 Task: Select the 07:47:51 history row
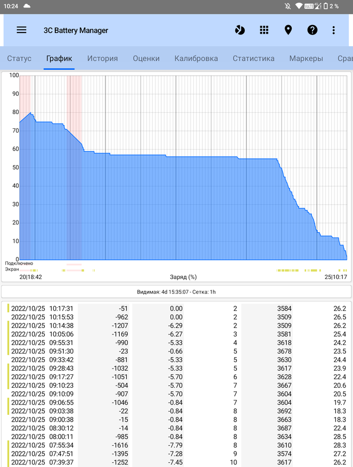tap(177, 454)
